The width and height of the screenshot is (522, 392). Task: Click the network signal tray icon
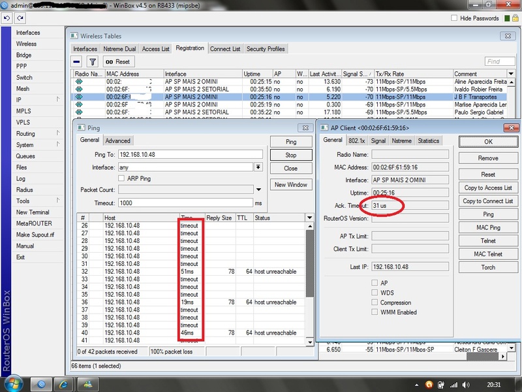pos(453,385)
